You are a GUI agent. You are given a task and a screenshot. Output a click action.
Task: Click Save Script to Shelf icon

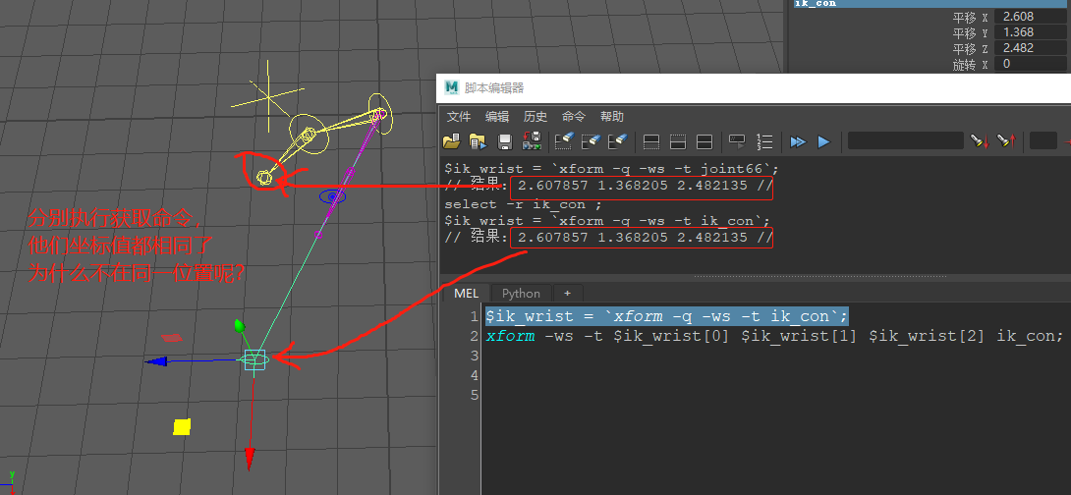click(x=533, y=141)
